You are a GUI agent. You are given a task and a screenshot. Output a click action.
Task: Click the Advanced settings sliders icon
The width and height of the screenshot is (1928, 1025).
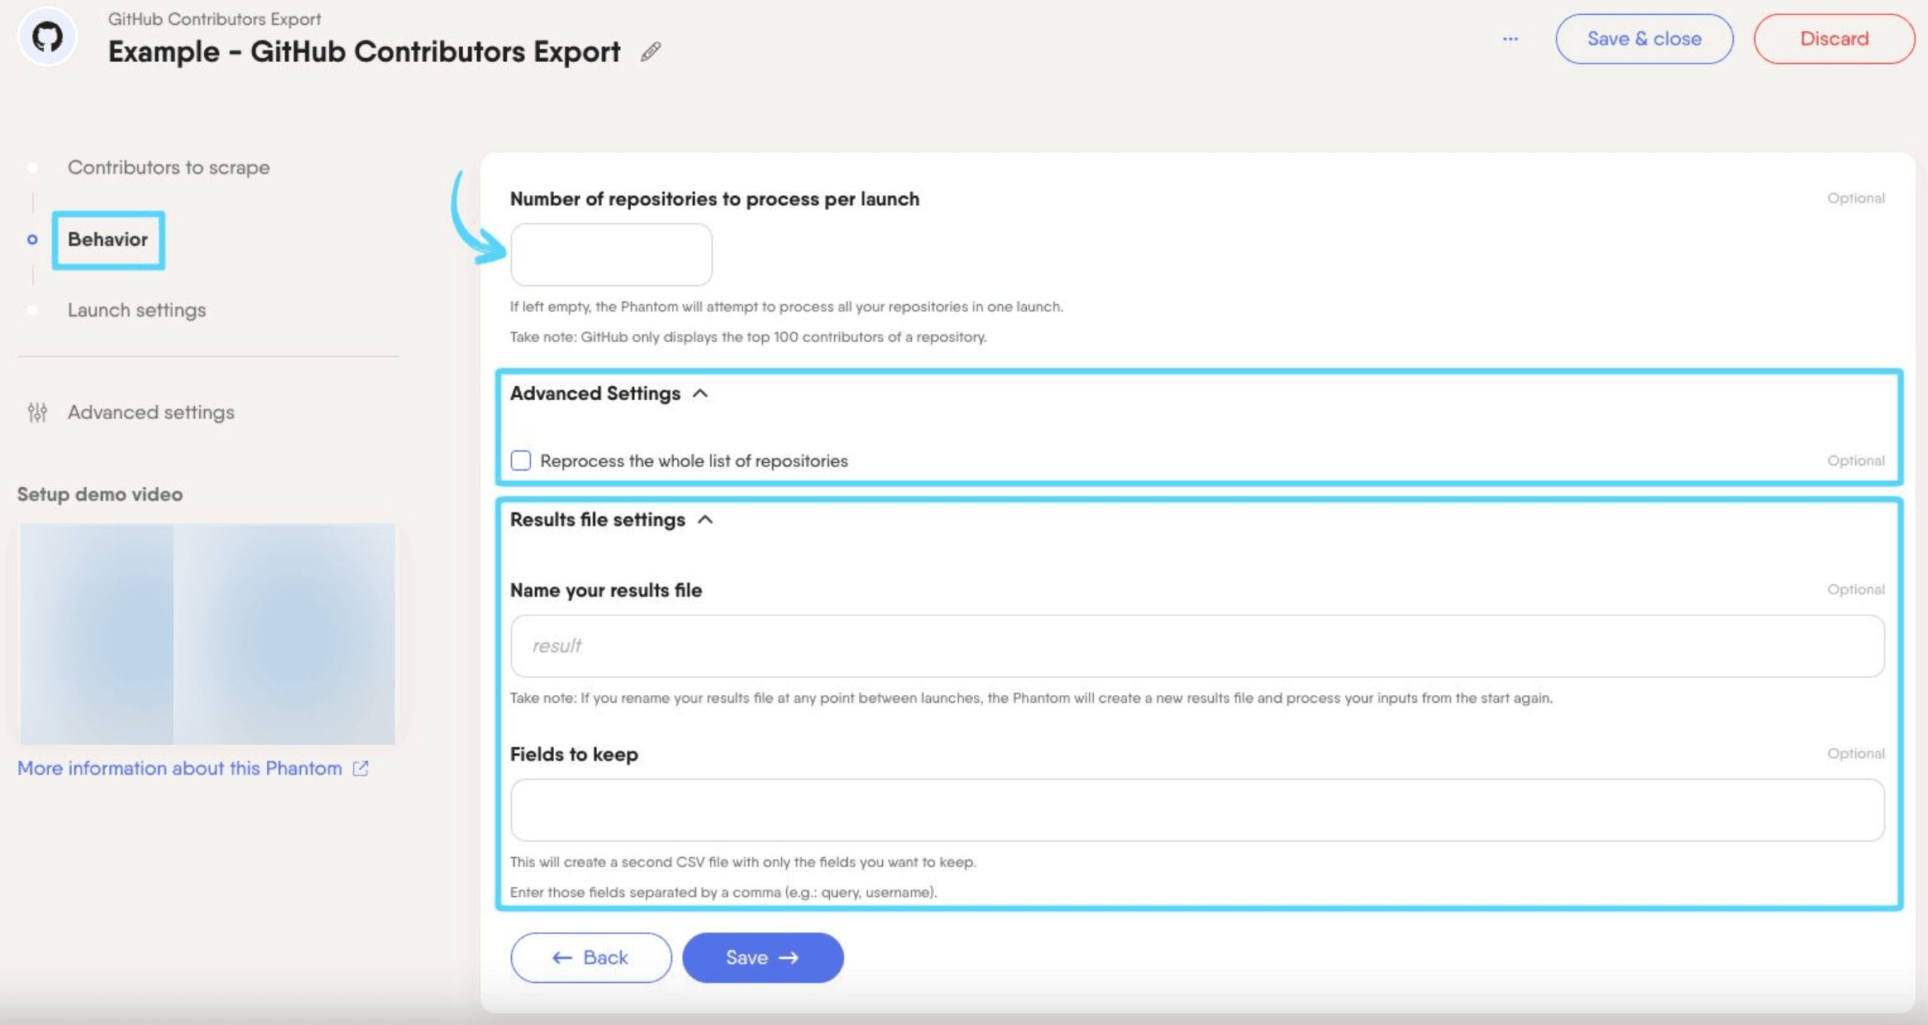(37, 412)
